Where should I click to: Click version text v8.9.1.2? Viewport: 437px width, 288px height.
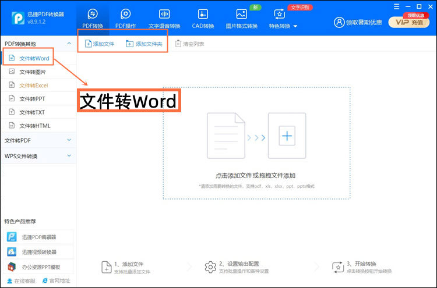(x=36, y=22)
